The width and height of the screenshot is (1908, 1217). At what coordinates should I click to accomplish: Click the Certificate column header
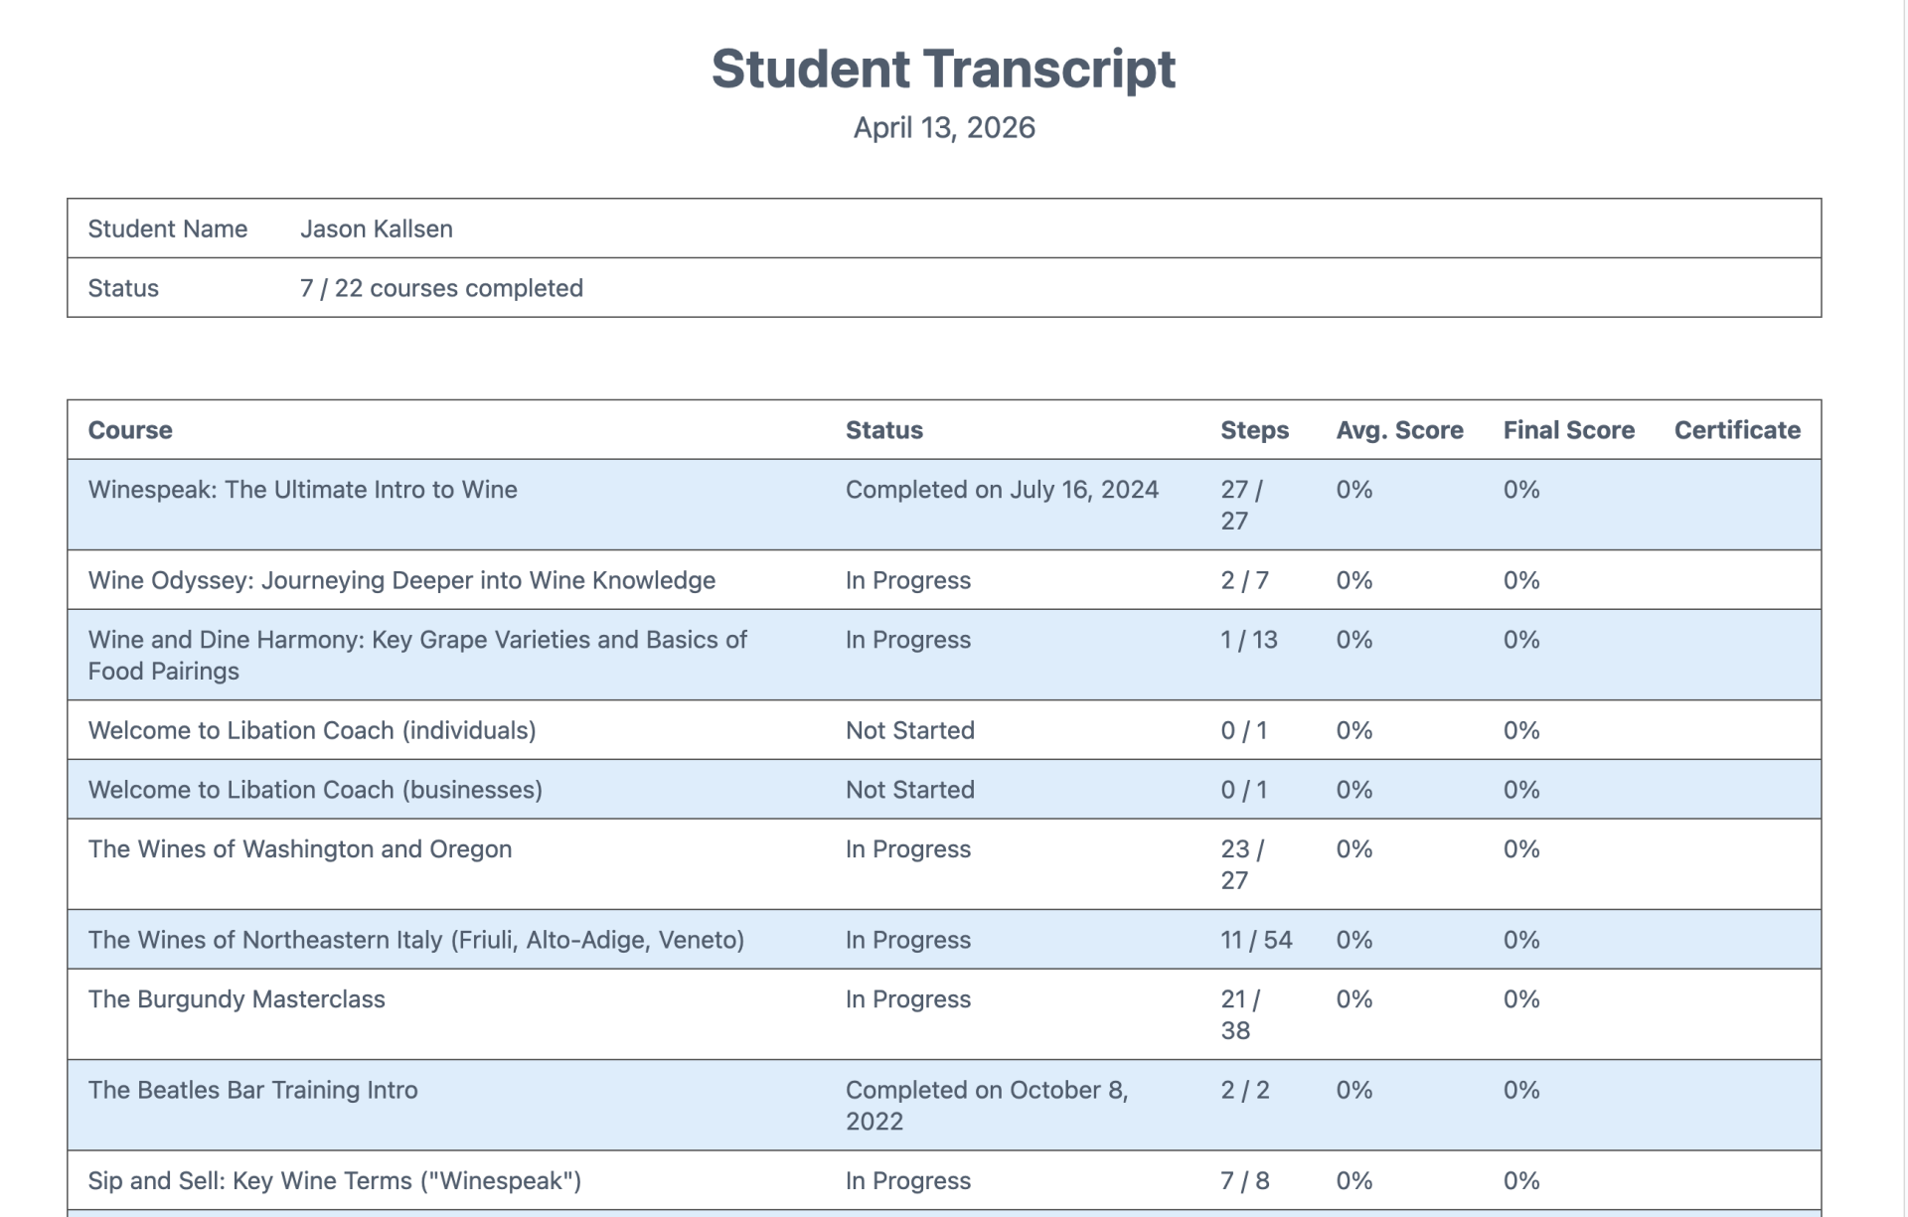[x=1737, y=430]
